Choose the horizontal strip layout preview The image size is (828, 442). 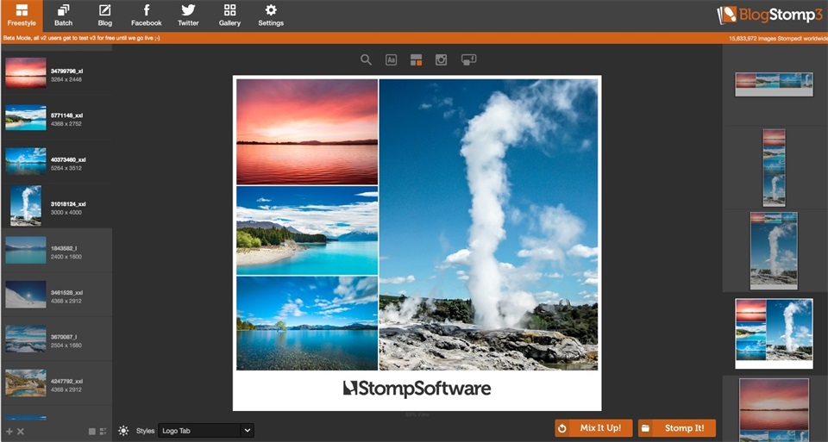775,84
